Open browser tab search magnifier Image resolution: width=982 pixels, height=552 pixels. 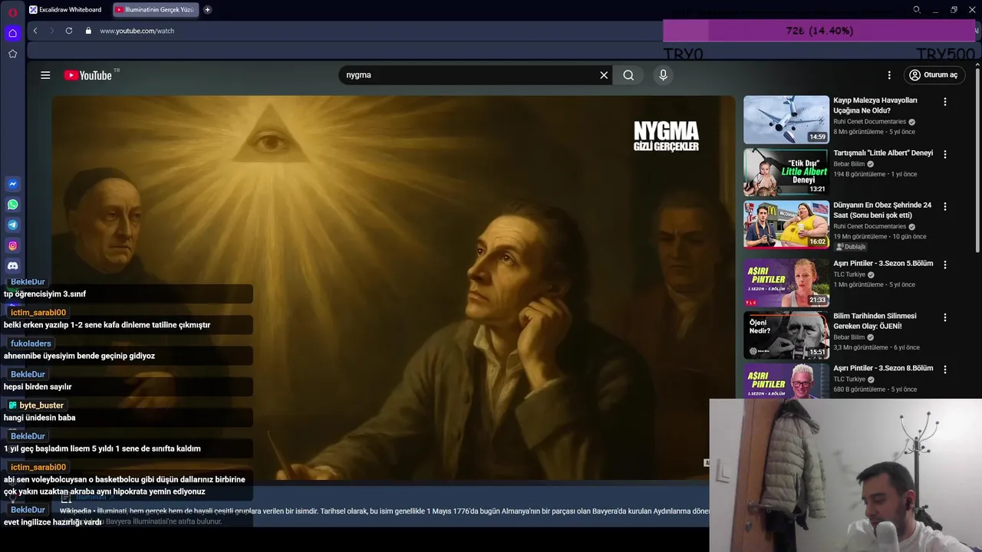[x=916, y=10]
